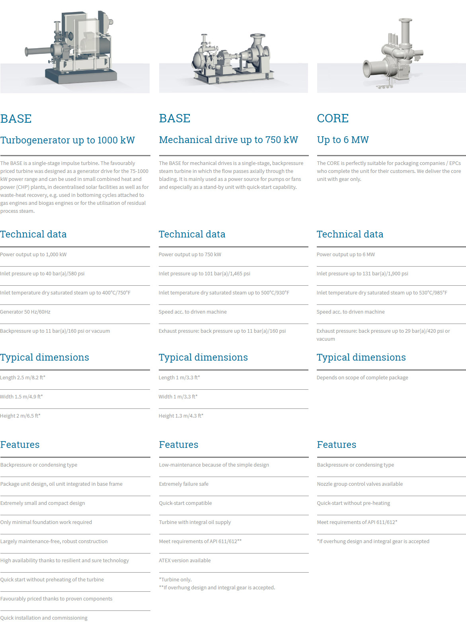The height and width of the screenshot is (628, 466).
Task: Select 'Turbine with integral oil supply' feature
Action: click(195, 522)
